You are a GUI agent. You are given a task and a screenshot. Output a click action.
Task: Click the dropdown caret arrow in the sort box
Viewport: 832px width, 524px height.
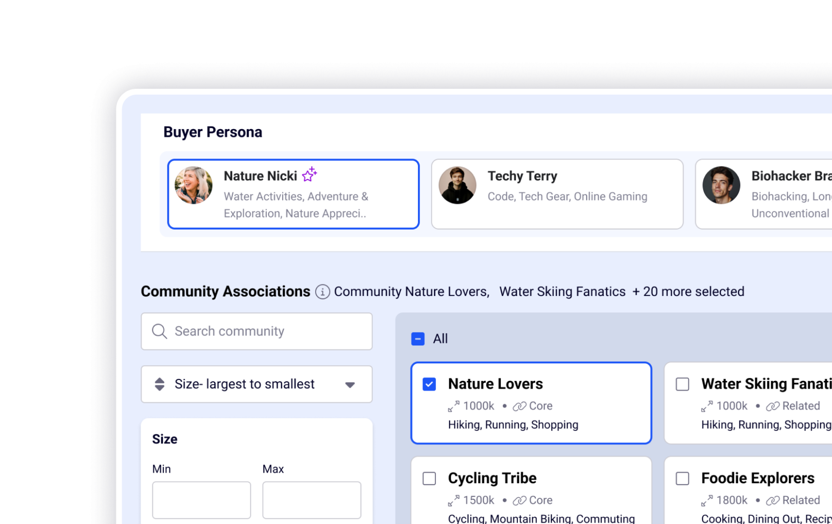pos(350,385)
